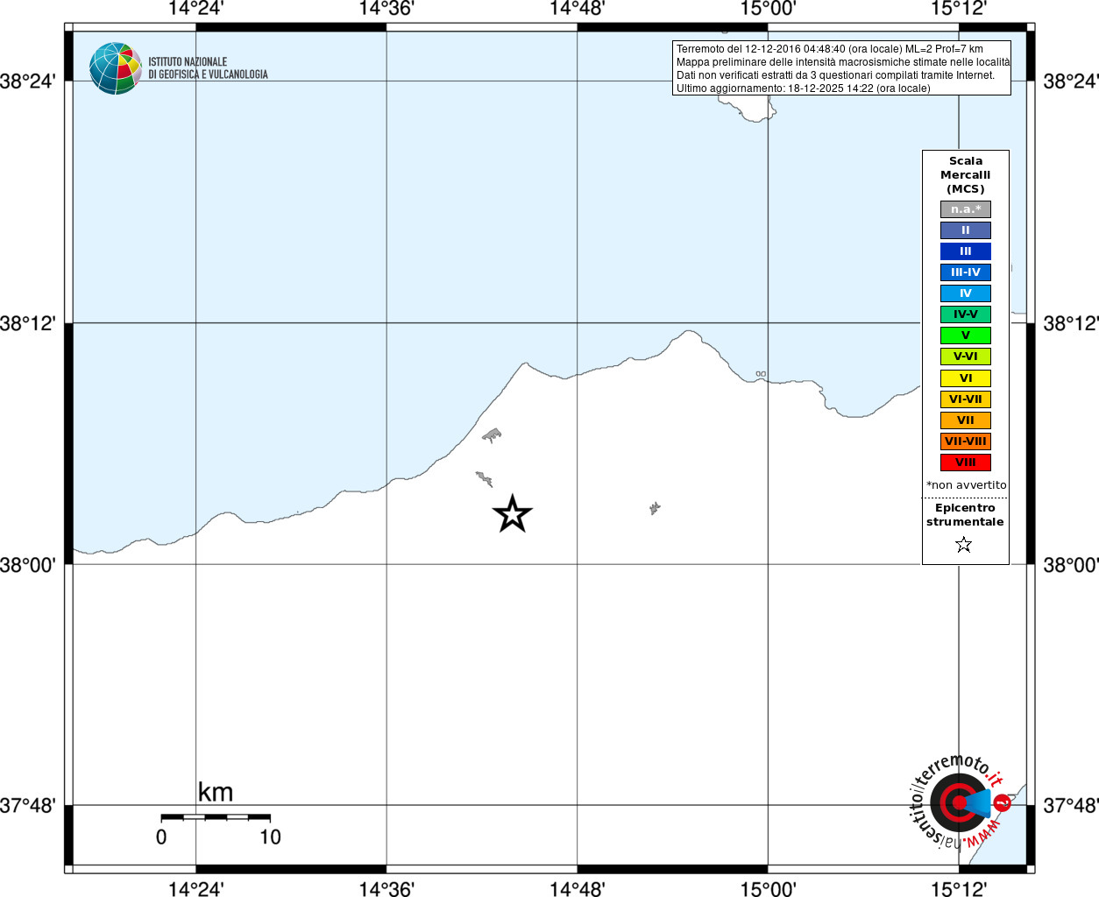Select the red VIII intensity swatch
The image size is (1099, 897).
[x=966, y=463]
